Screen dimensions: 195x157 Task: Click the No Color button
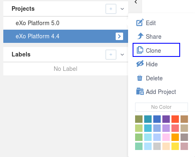pos(162,107)
